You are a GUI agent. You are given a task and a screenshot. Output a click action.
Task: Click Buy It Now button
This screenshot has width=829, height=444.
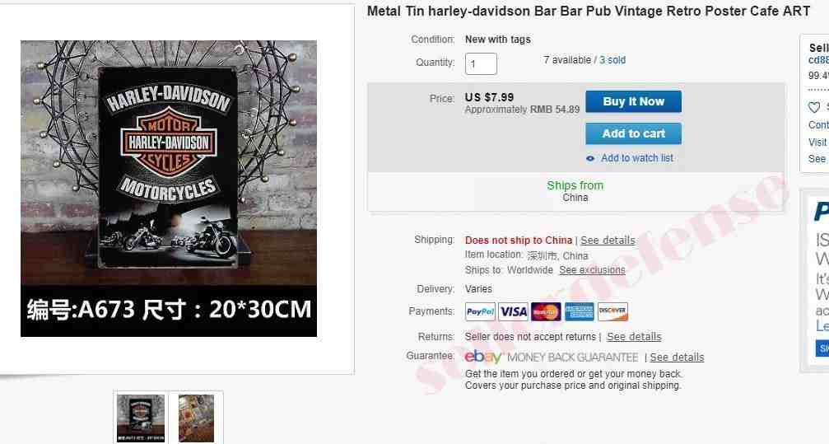[x=633, y=101]
